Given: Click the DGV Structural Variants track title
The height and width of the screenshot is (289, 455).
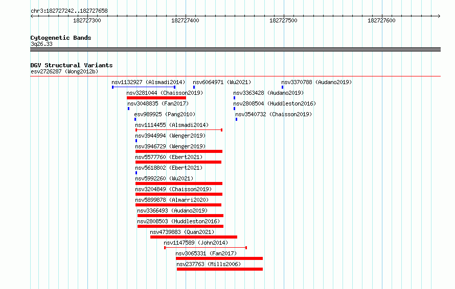Looking at the screenshot, I should [72, 65].
